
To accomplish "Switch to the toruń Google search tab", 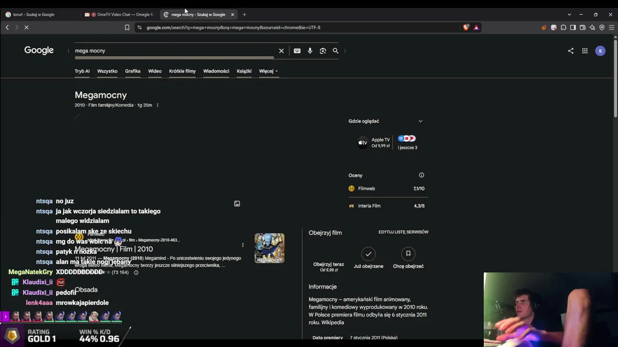I will (x=40, y=14).
